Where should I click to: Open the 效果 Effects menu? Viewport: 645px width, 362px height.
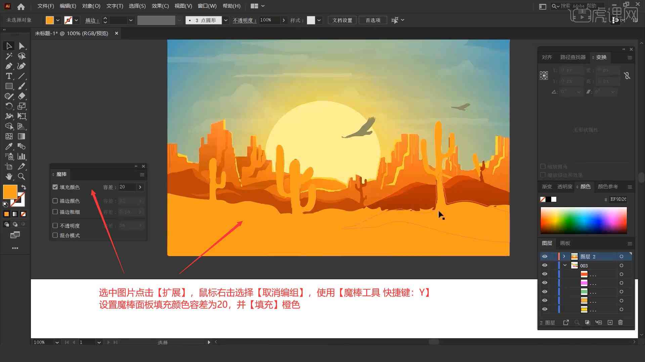(161, 6)
